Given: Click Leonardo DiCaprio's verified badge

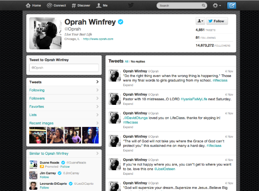Looking at the screenshot, I should point(71,184).
